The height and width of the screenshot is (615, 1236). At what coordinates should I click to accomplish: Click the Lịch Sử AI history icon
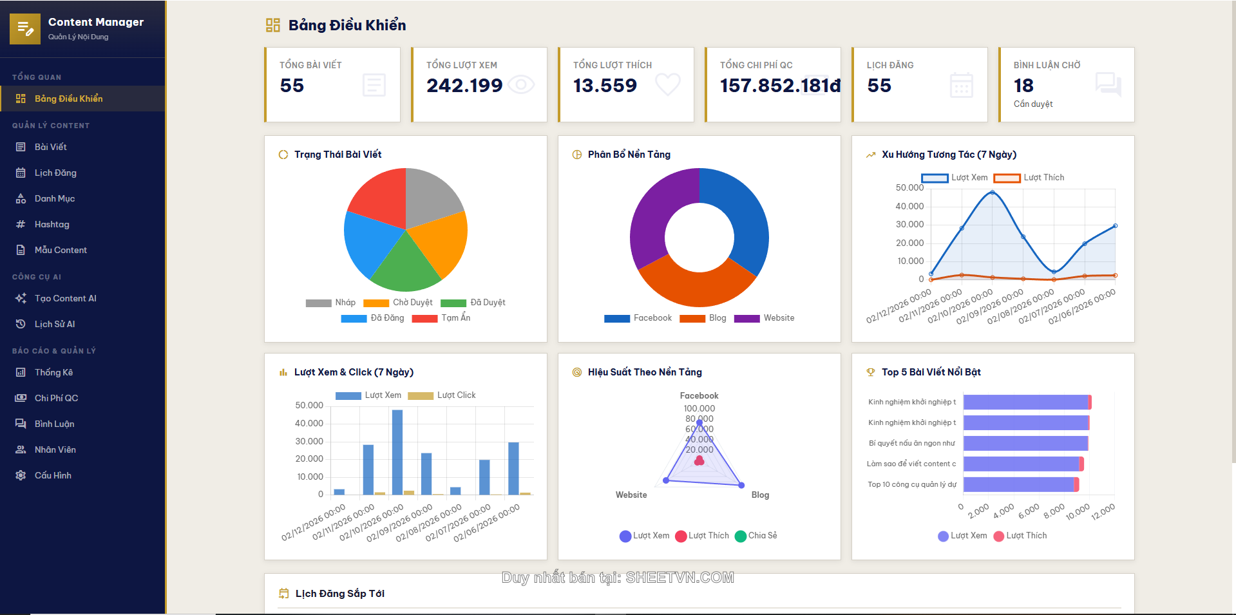click(x=21, y=324)
